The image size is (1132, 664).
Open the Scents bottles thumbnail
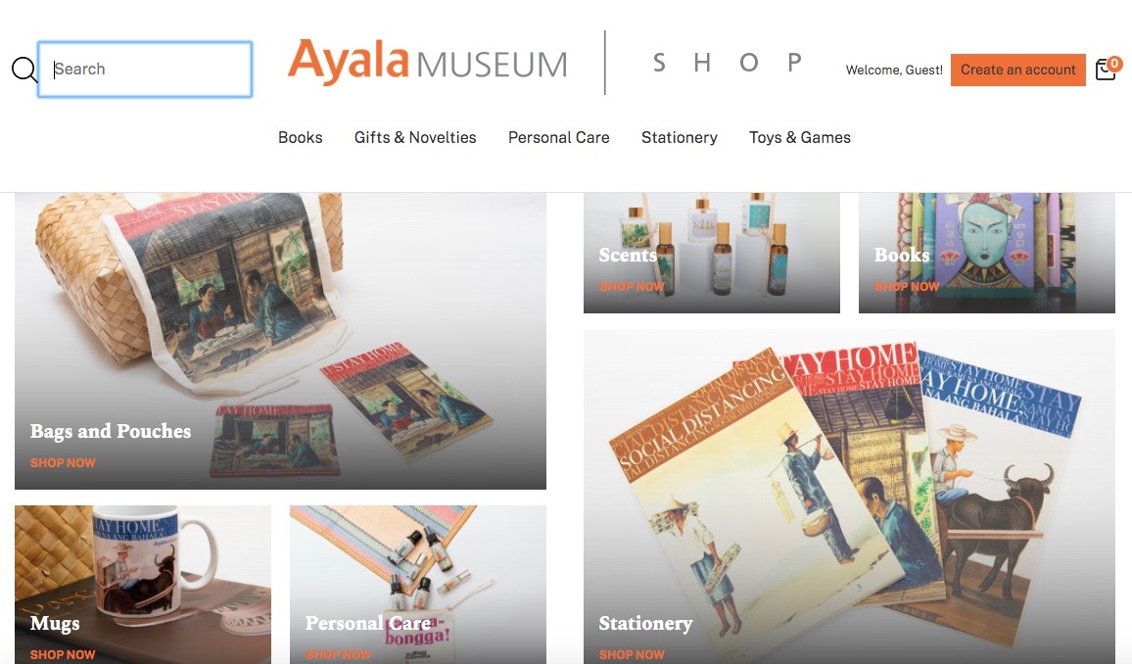tap(712, 253)
